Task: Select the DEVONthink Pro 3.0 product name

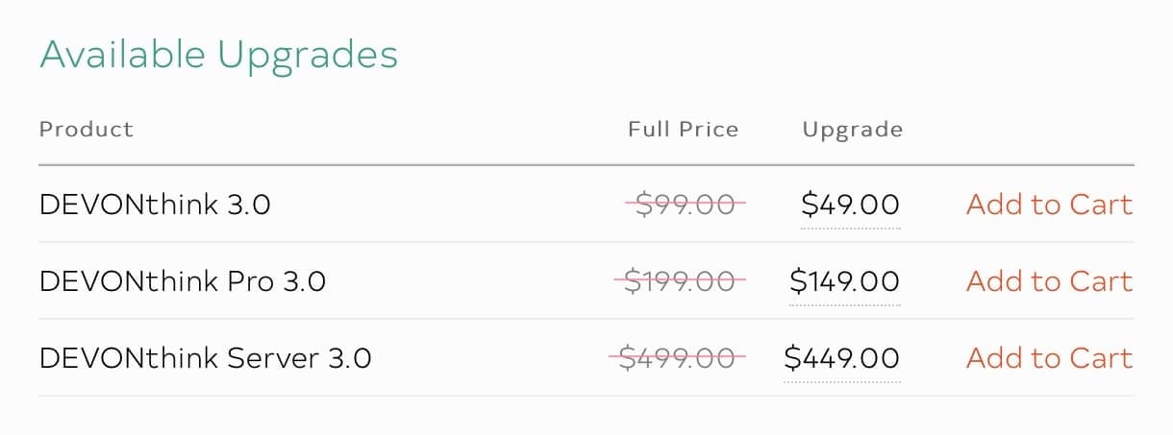Action: (183, 281)
